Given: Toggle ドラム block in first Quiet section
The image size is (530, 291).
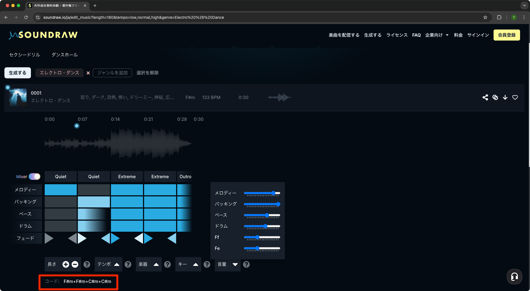Looking at the screenshot, I should [61, 226].
